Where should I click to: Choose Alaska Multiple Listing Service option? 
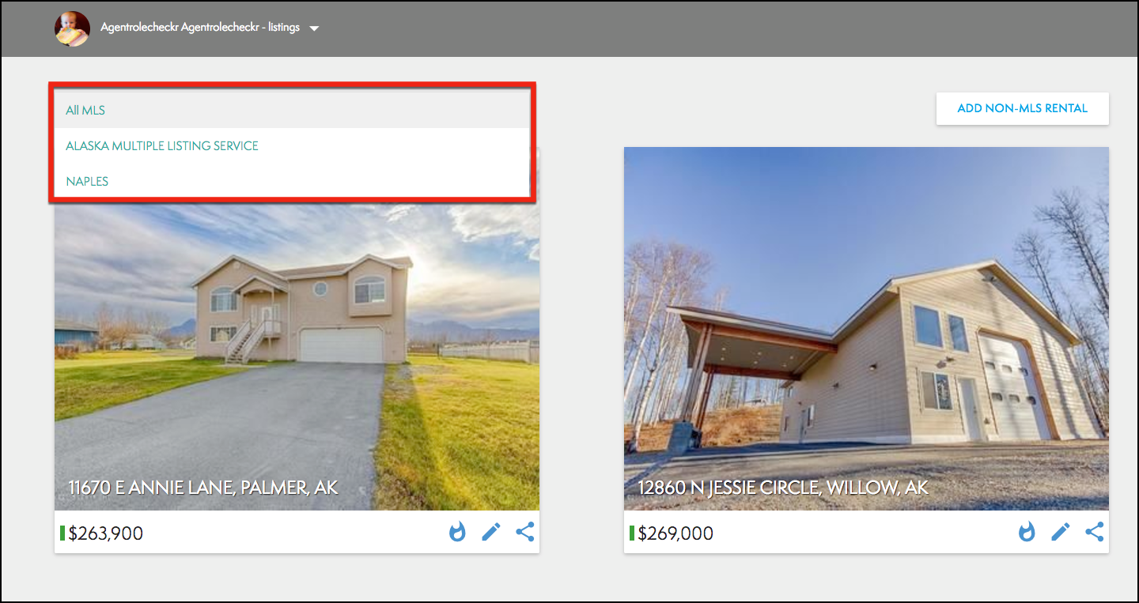[x=162, y=146]
